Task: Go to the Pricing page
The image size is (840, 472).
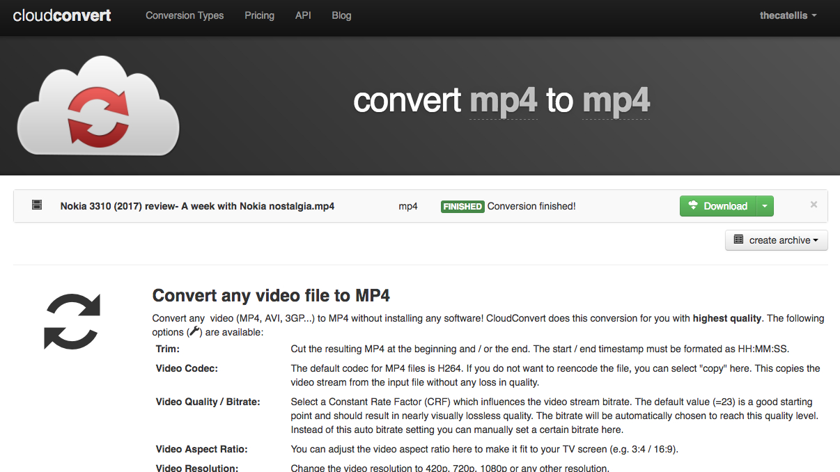Action: (x=259, y=15)
